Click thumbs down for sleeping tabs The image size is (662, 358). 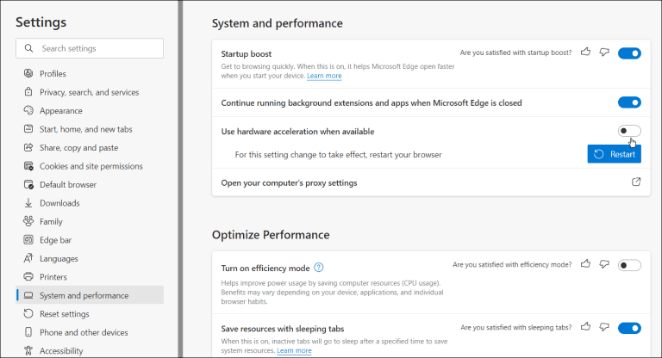coord(604,327)
